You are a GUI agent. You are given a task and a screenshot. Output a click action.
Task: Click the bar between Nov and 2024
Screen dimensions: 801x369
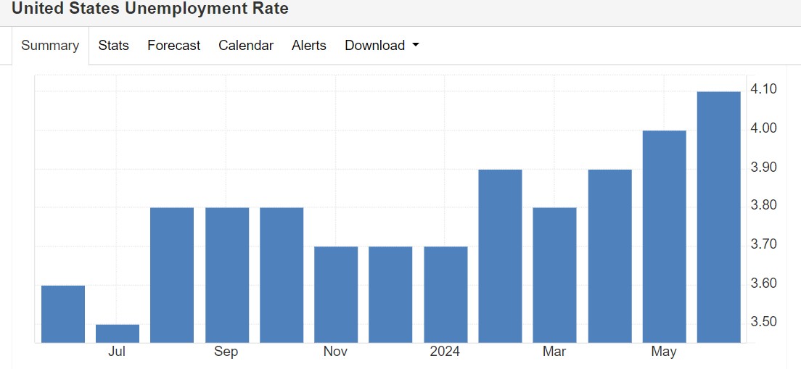tap(390, 294)
